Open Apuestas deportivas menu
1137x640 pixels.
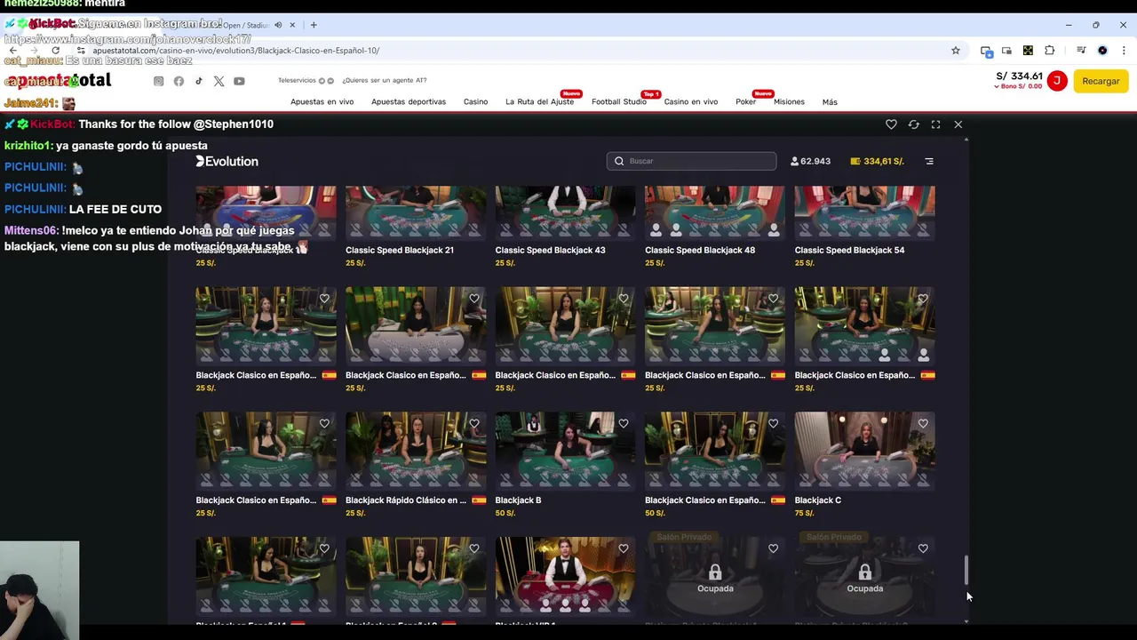tap(409, 101)
